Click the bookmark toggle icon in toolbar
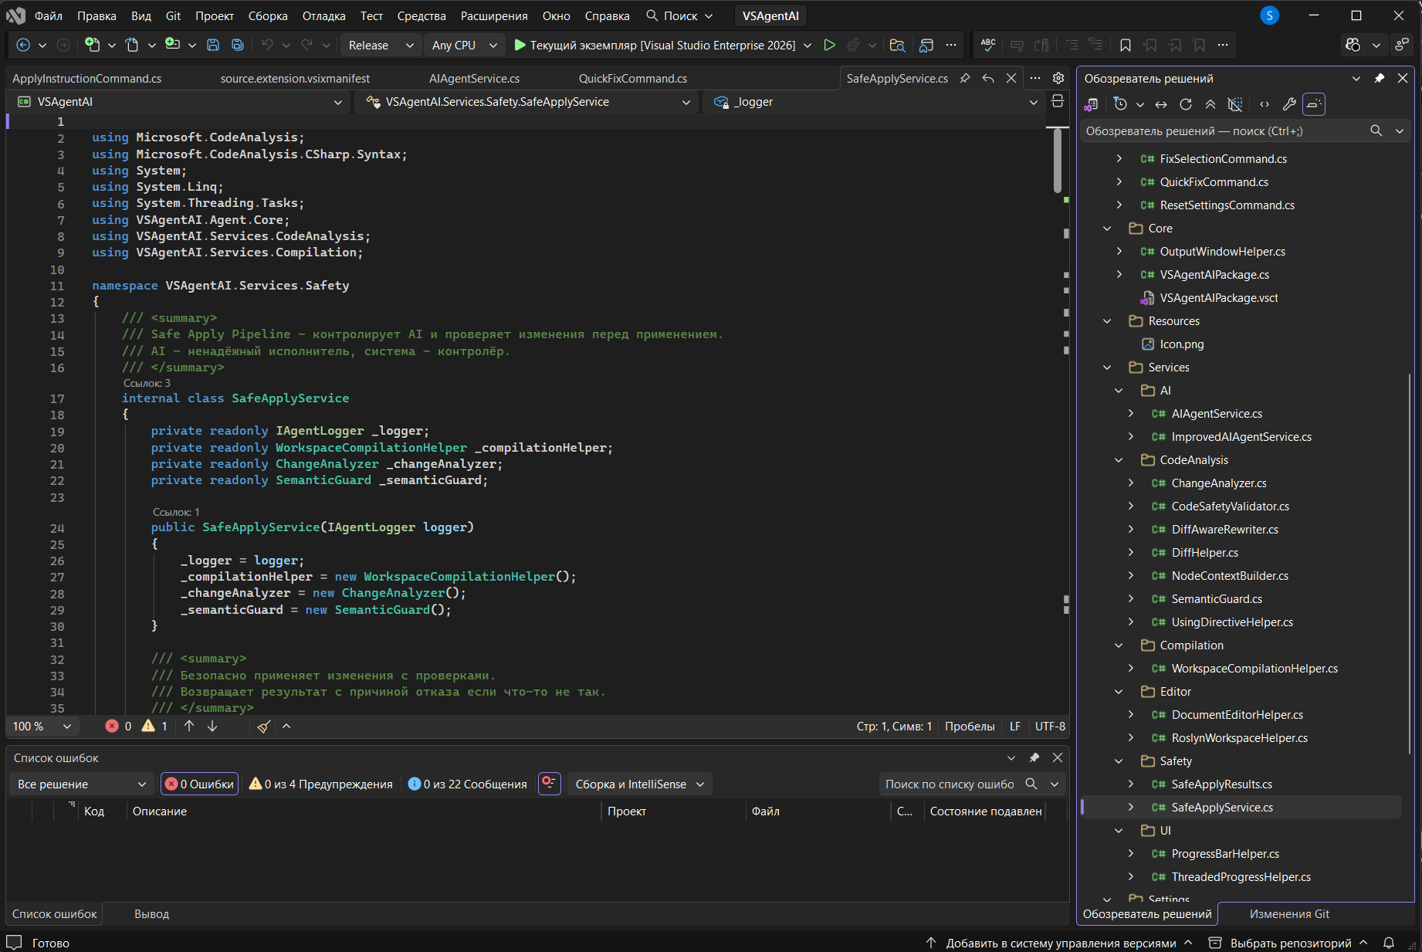Image resolution: width=1422 pixels, height=952 pixels. 1125,46
